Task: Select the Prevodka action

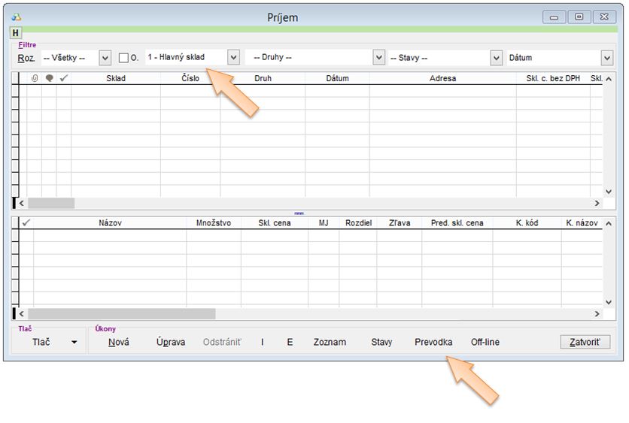Action: [433, 343]
